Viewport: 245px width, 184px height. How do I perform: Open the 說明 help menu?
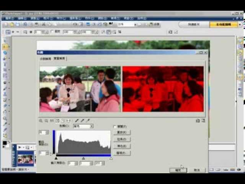coord(142,18)
